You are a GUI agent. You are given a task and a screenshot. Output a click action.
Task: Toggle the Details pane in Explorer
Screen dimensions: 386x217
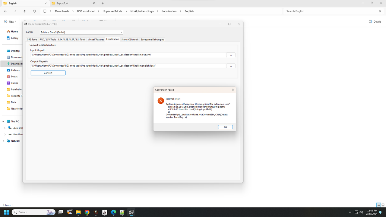point(375,22)
